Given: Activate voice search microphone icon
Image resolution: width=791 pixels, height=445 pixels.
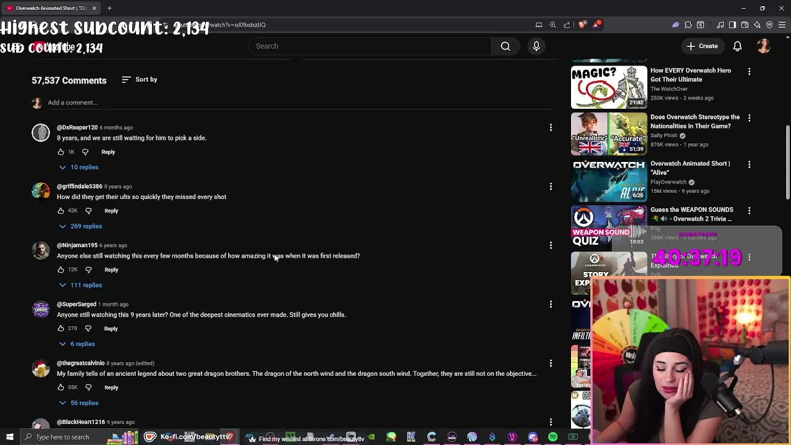Looking at the screenshot, I should [x=536, y=46].
